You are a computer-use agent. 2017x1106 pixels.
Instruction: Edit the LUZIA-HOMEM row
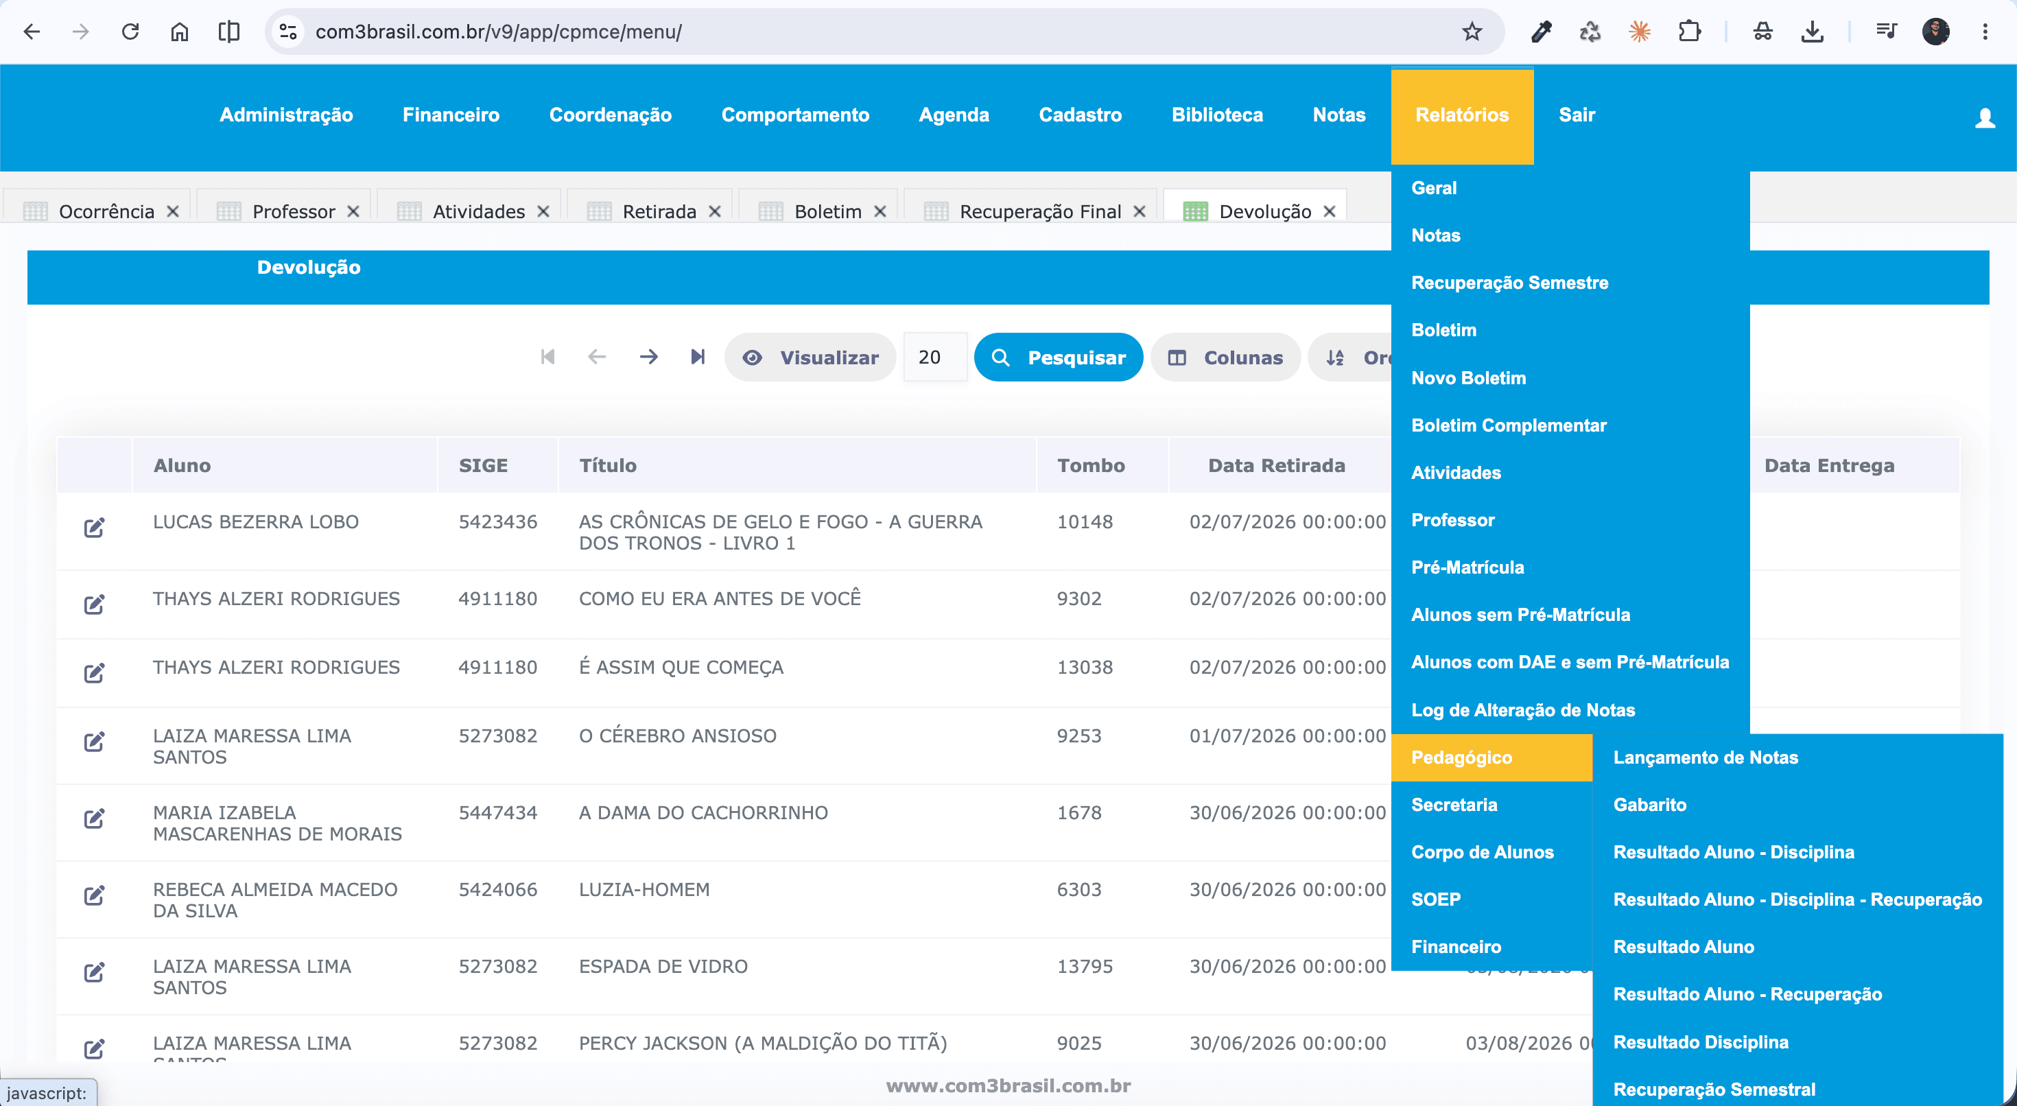(94, 895)
